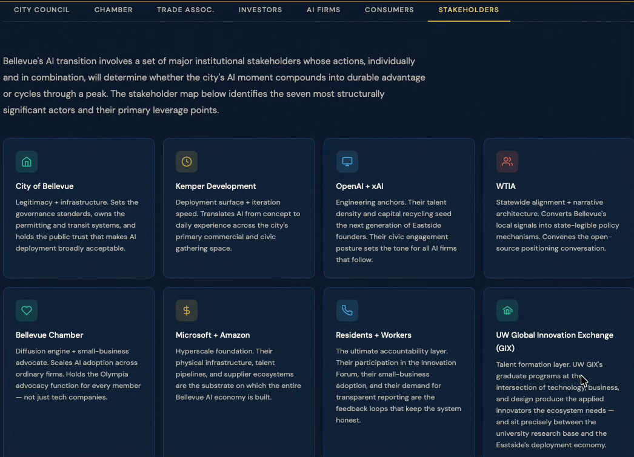The height and width of the screenshot is (457, 634).
Task: Click the UW Global Innovation Exchange heading
Action: click(555, 341)
